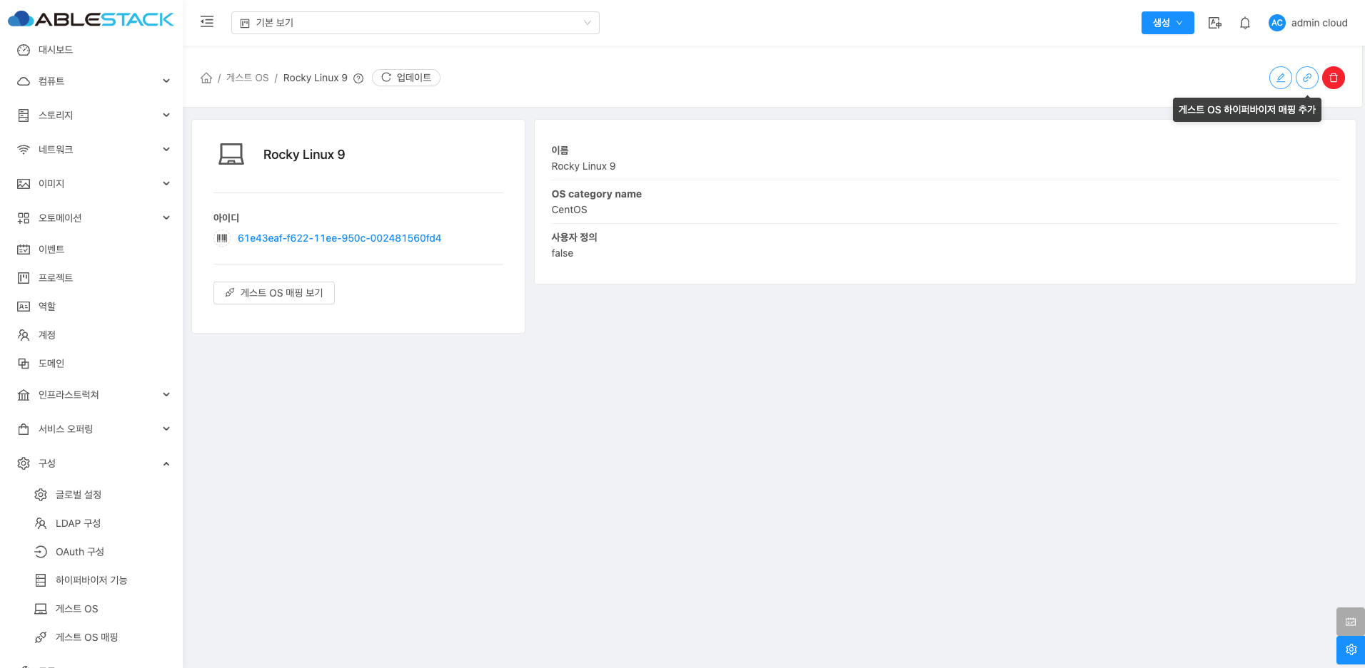
Task: Open 하이퍼바이저 기능 submenu item
Action: click(x=91, y=580)
